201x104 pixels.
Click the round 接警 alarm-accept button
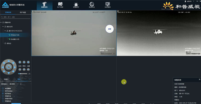[110, 29]
